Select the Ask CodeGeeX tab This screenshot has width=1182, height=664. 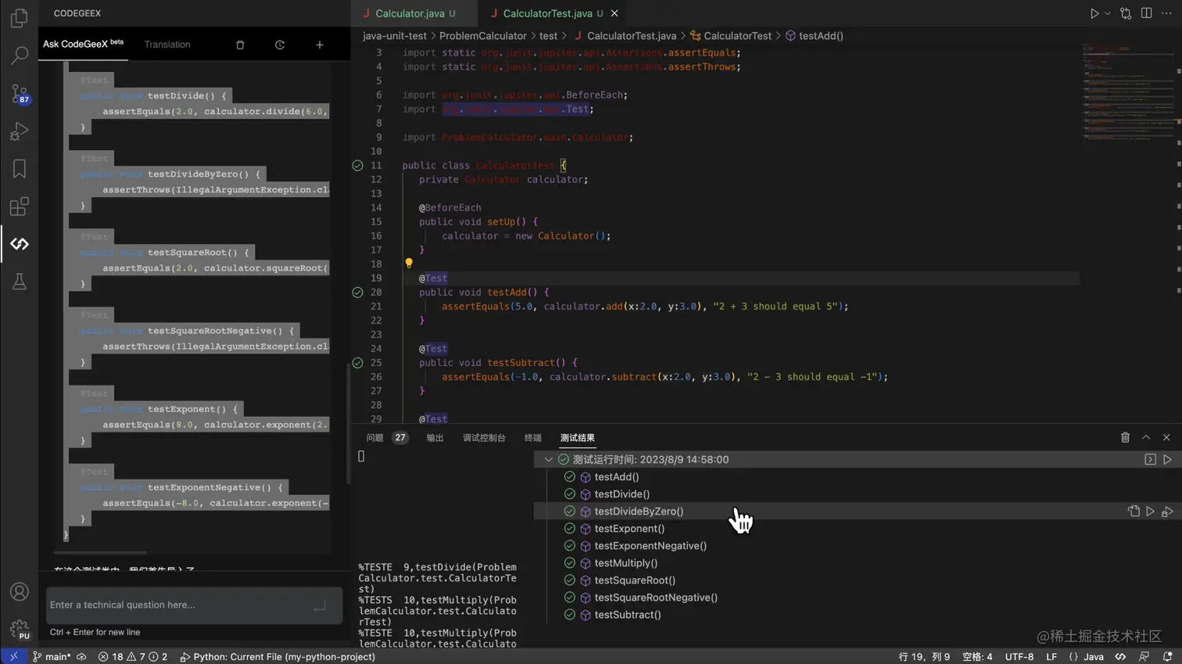point(83,45)
